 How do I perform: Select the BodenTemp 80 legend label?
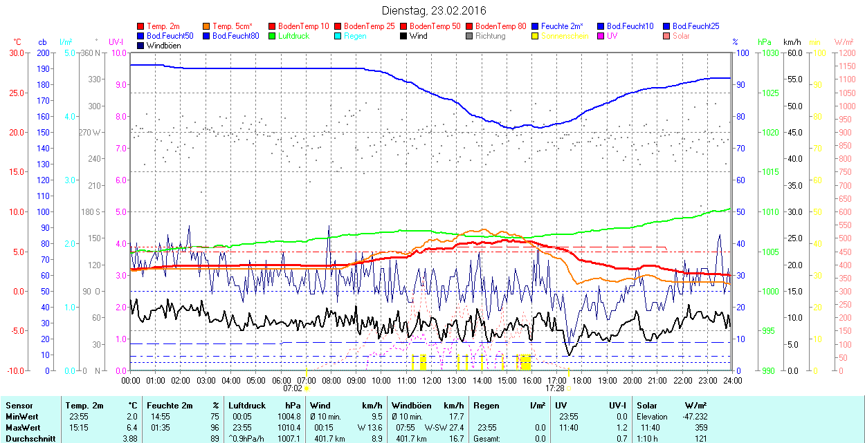(501, 26)
